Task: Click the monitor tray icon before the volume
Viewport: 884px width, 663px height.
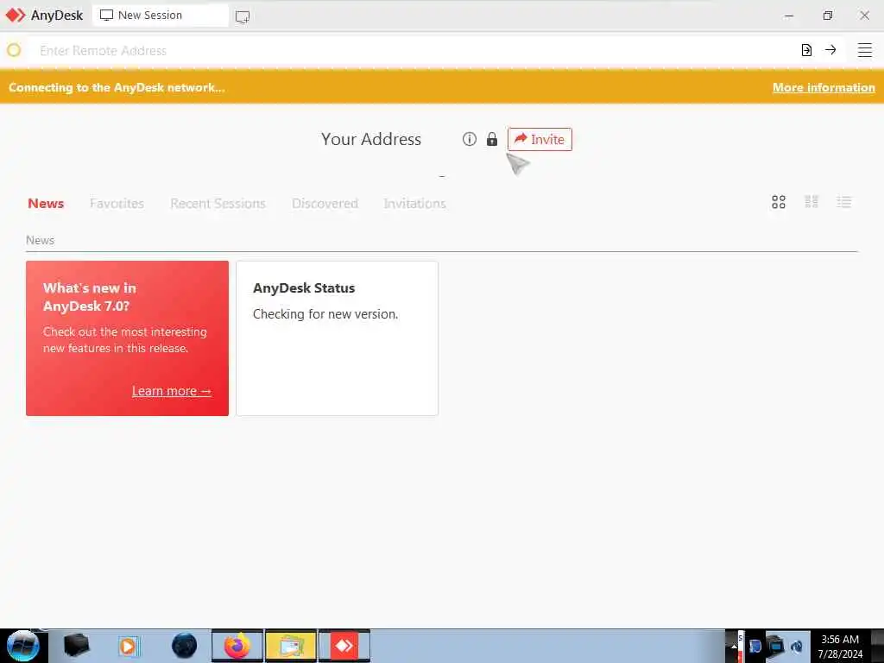Action: (776, 646)
